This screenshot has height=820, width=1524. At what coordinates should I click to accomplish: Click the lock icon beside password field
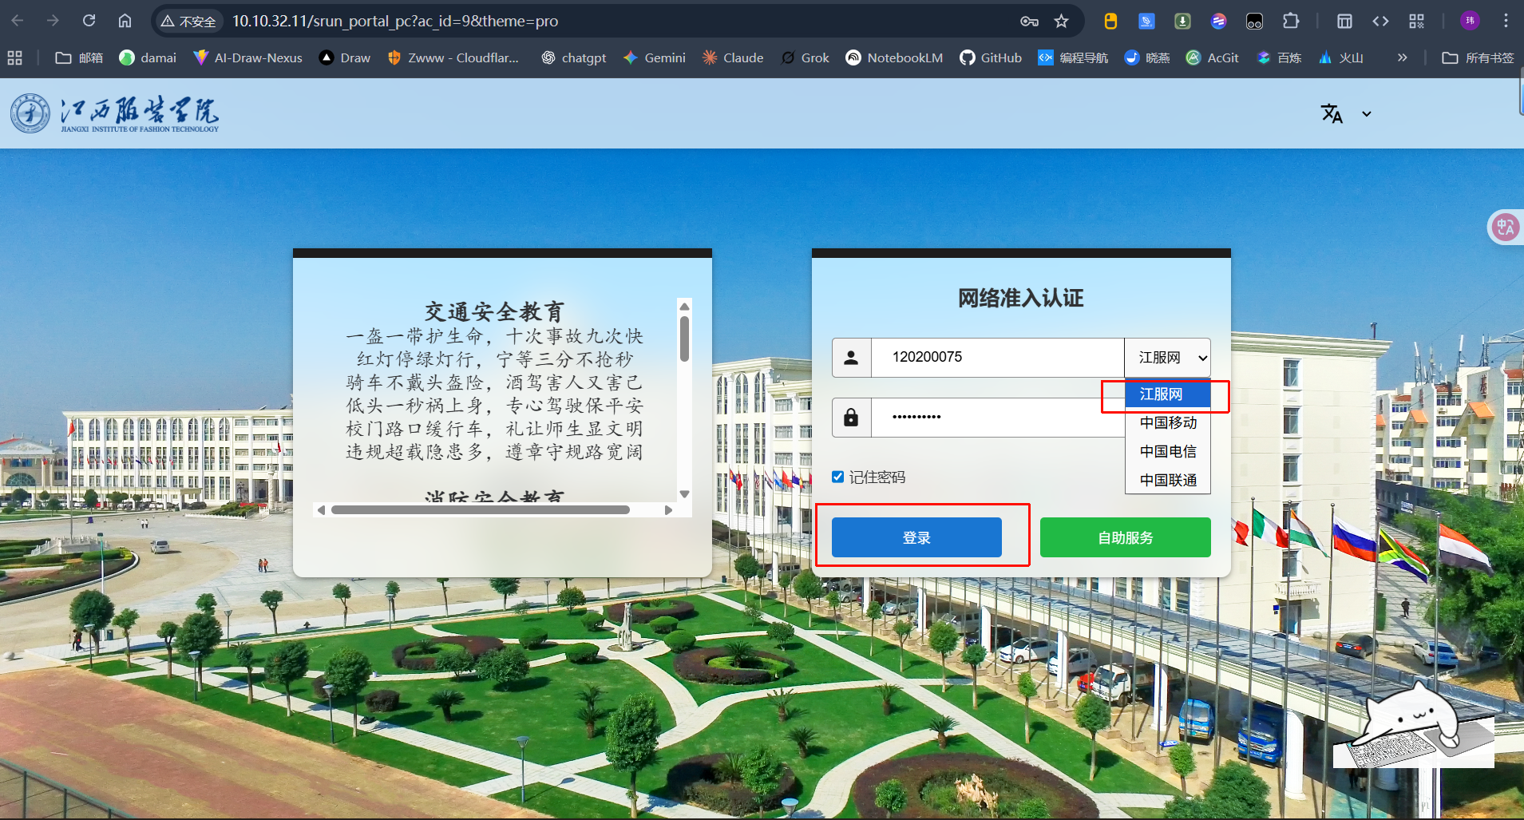(851, 418)
